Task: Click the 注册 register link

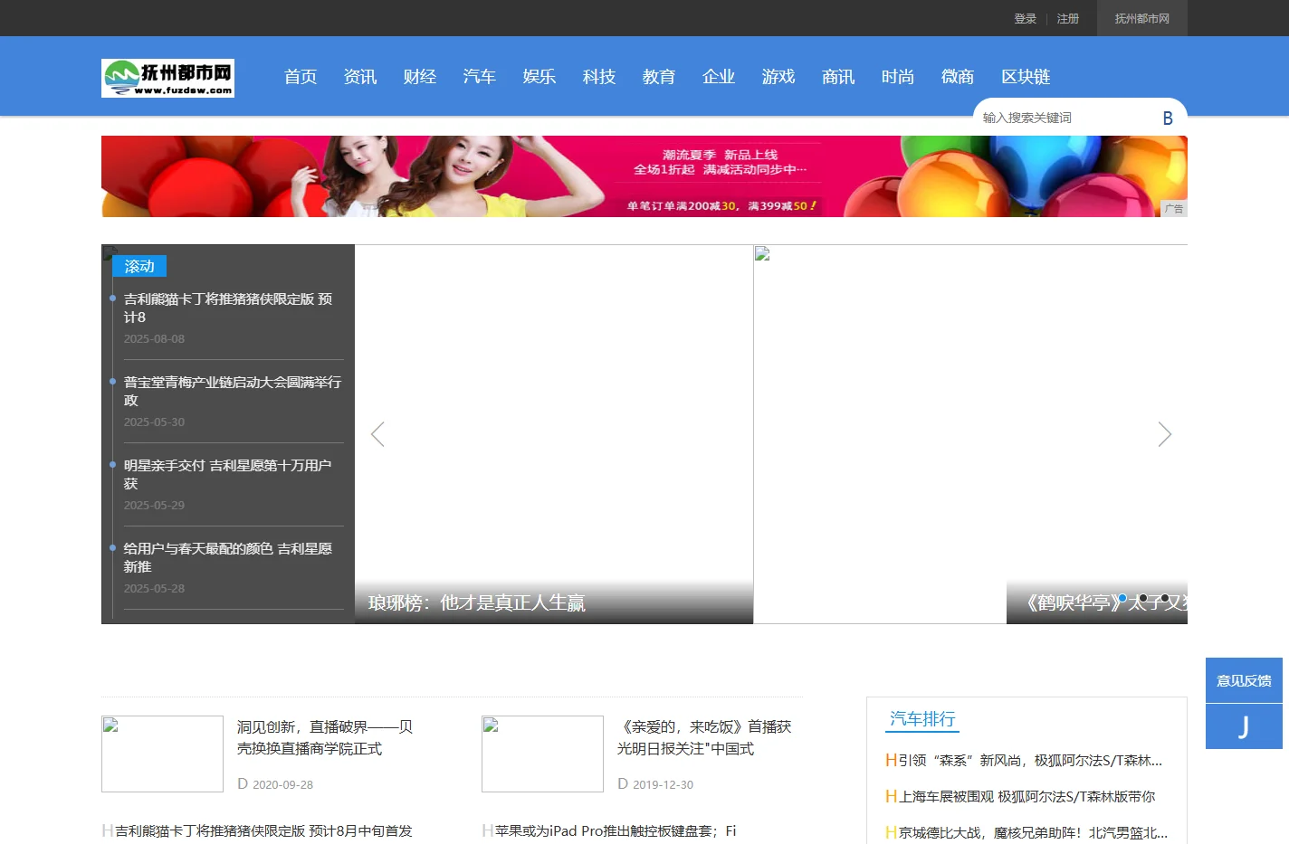Action: pyautogui.click(x=1068, y=18)
